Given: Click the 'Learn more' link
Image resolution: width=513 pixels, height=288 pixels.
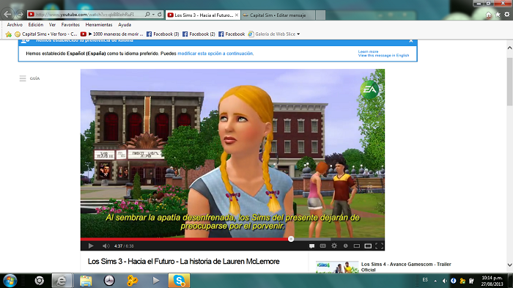Looking at the screenshot, I should [x=368, y=52].
